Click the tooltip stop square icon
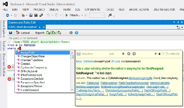The image size is (184, 108). coord(123,54)
